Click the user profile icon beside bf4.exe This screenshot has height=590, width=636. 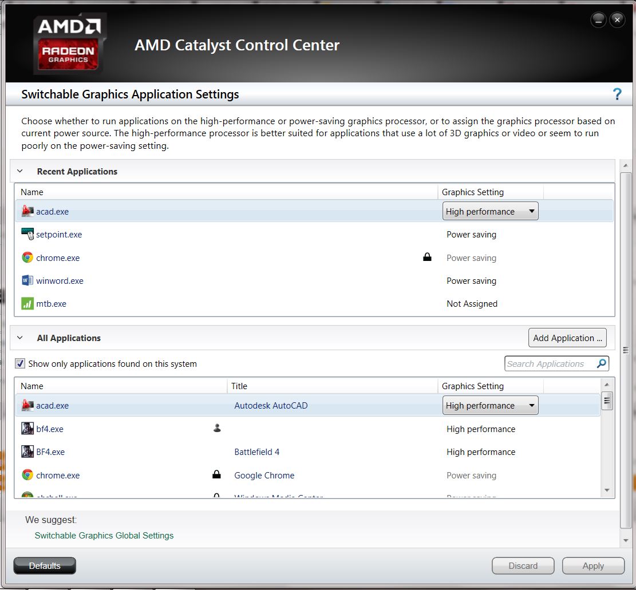[217, 428]
